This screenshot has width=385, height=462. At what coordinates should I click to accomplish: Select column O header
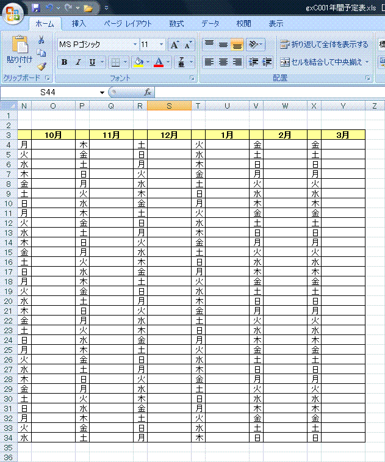coord(53,106)
